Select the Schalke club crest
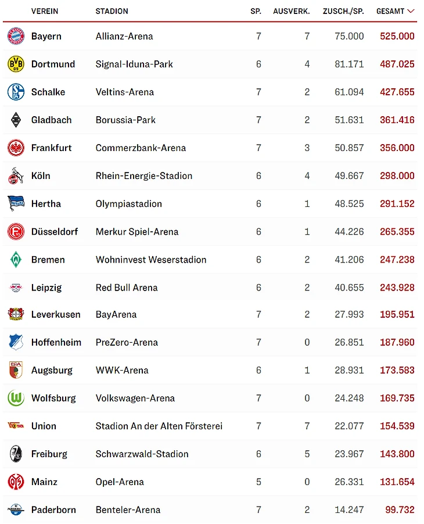 coord(16,92)
